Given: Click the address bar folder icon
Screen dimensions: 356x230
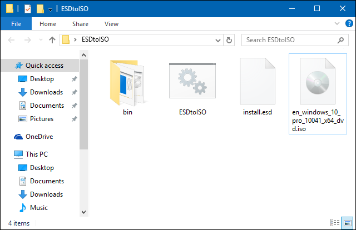Looking at the screenshot, I should pos(66,39).
